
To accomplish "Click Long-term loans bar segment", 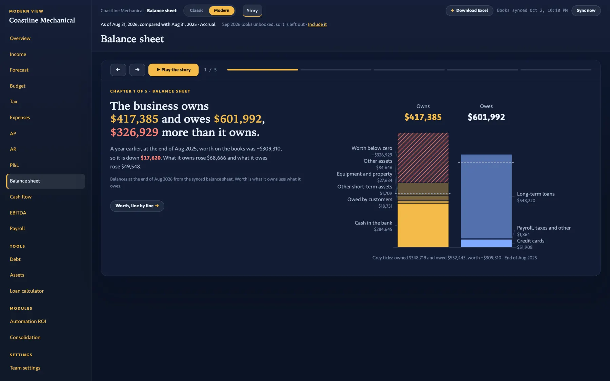I will coord(486,196).
